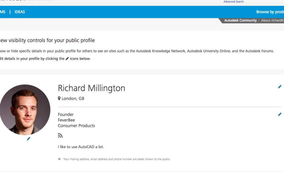This screenshot has height=172, width=284.
Task: Click the edit pencil below the profile photo
Action: (29, 139)
